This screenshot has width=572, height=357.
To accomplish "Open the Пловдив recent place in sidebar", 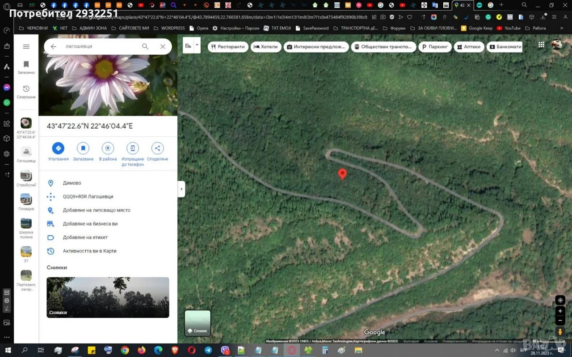I will point(26,202).
